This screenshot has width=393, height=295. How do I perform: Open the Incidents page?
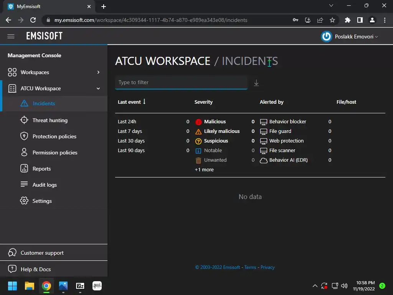(x=44, y=103)
